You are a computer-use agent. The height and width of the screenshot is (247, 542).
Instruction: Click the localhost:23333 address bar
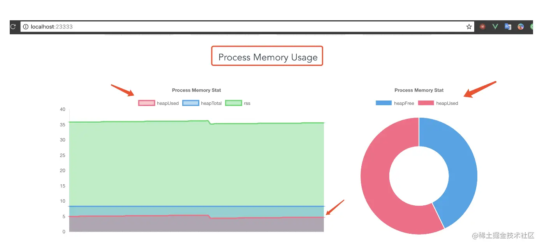point(234,27)
